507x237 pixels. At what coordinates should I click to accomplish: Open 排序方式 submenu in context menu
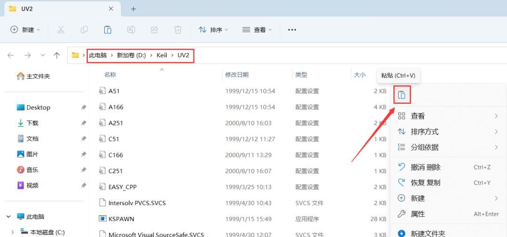[x=448, y=131]
